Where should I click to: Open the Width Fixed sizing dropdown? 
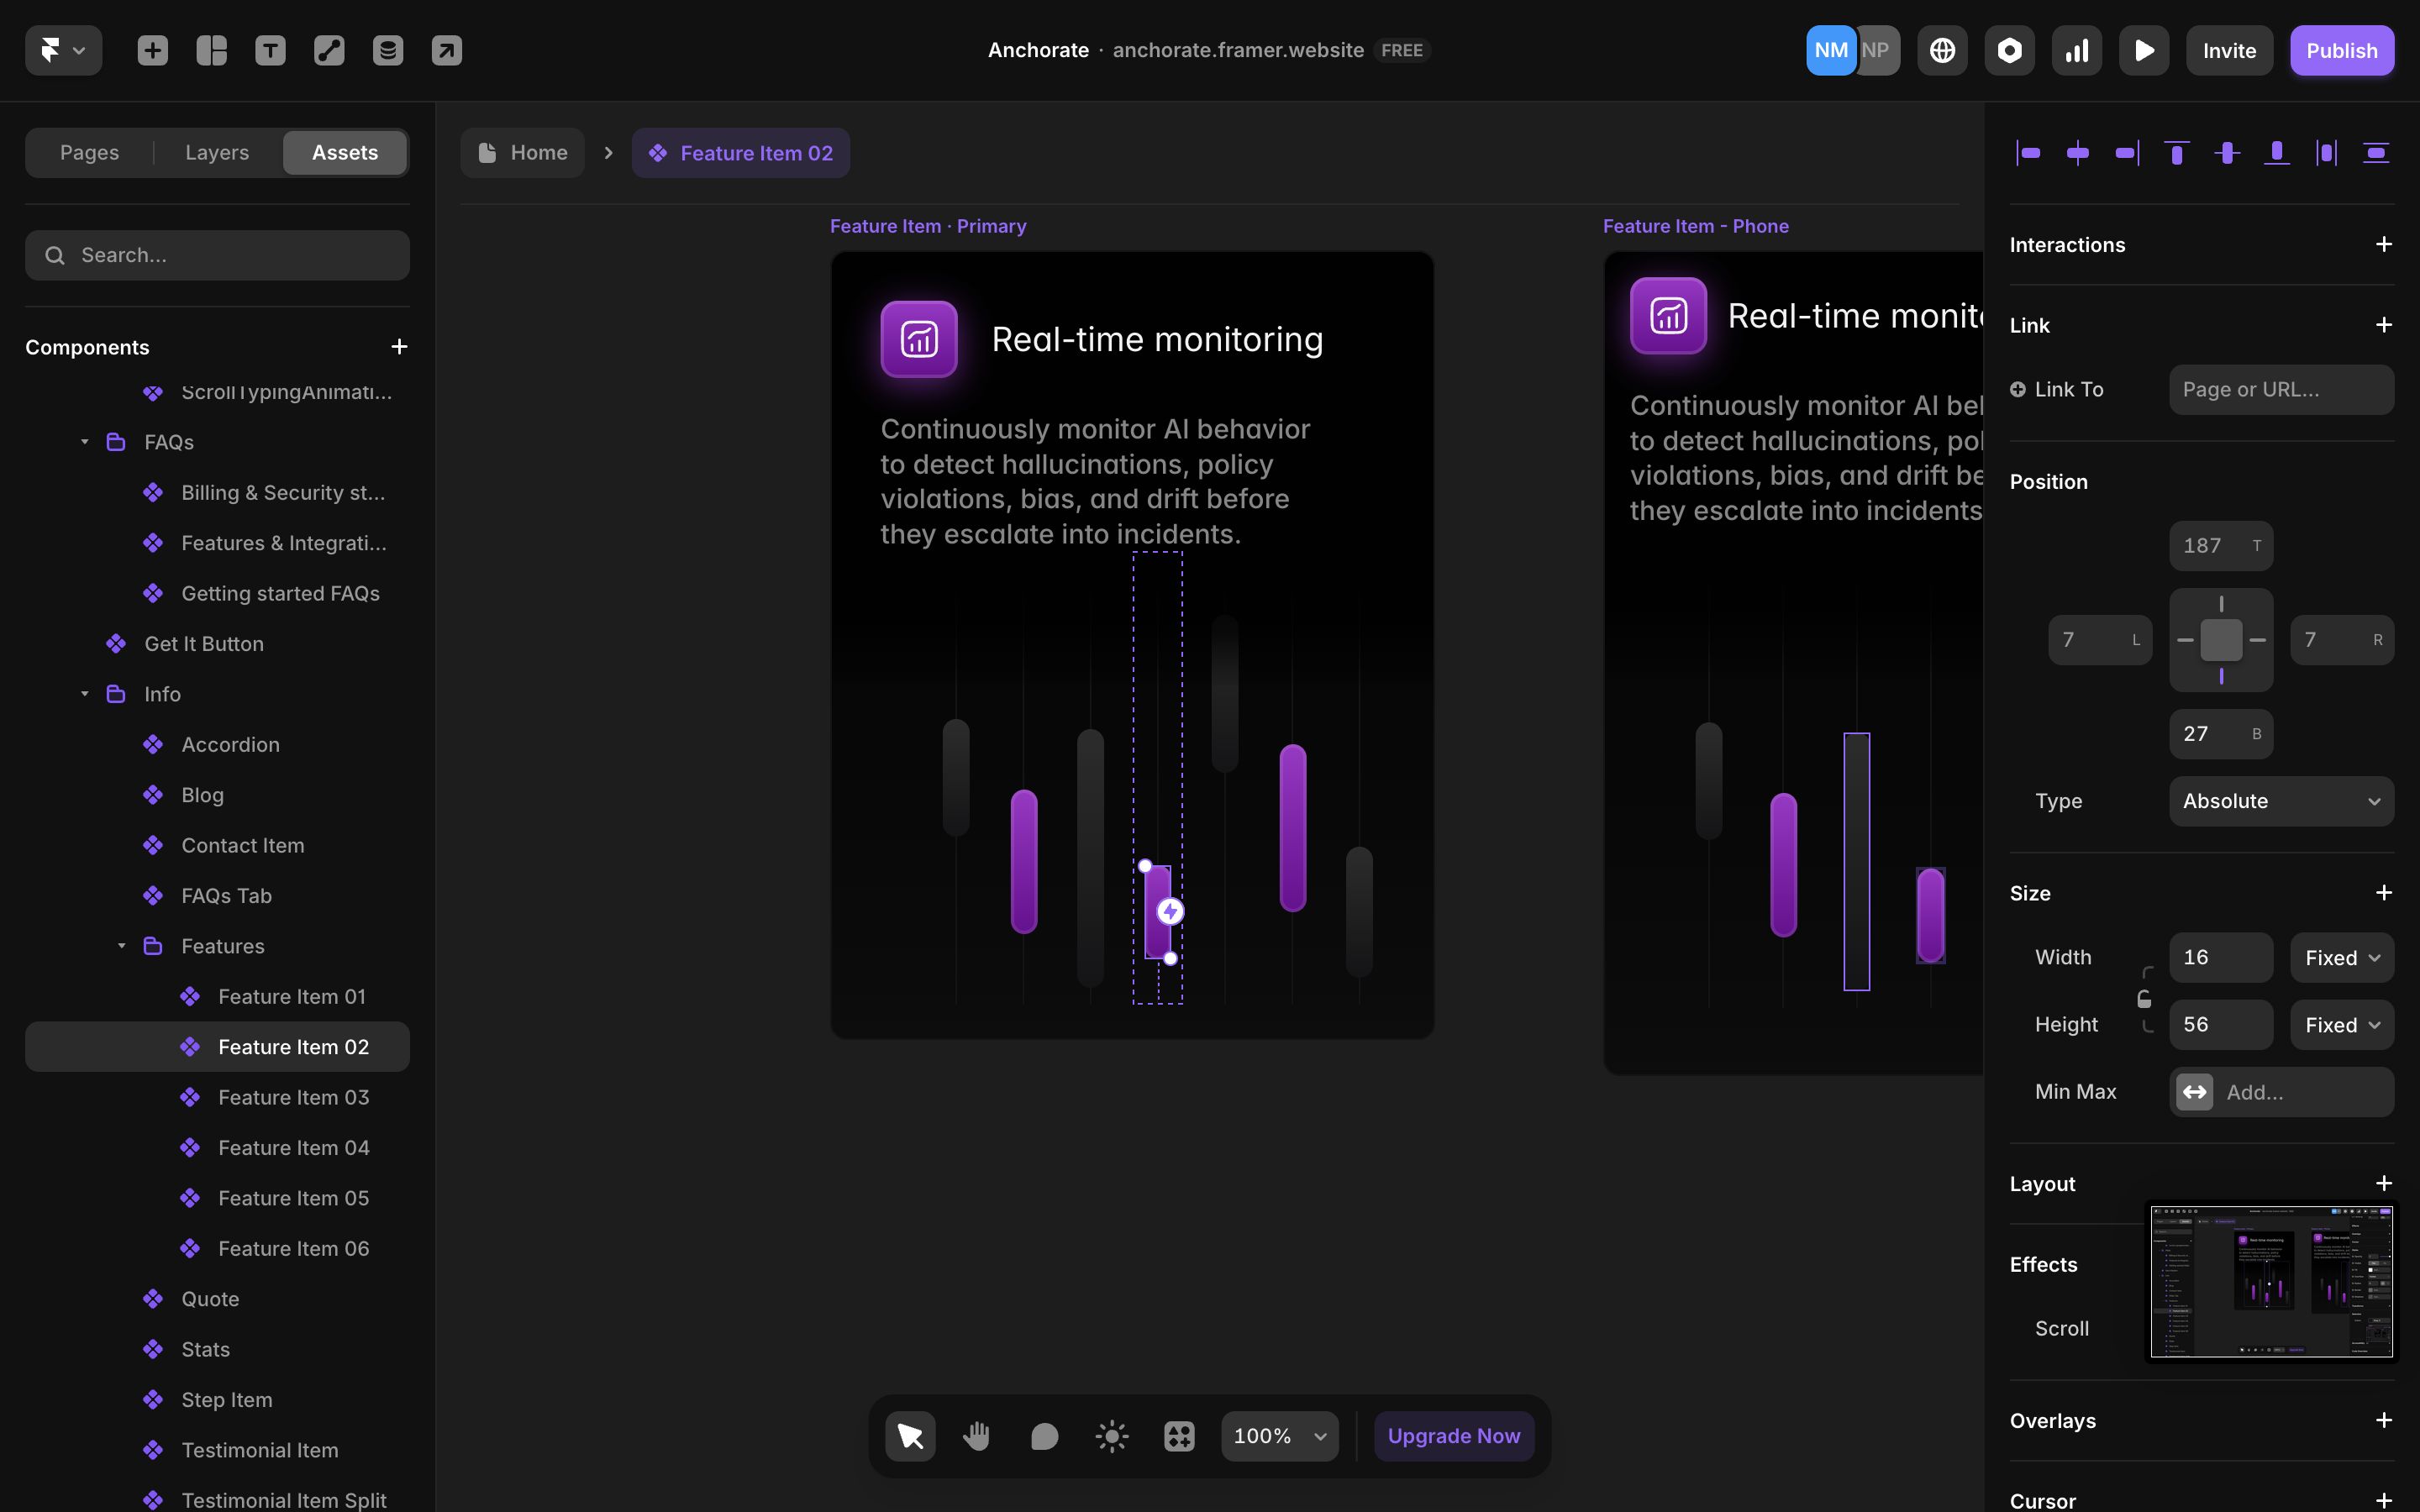click(x=2340, y=957)
